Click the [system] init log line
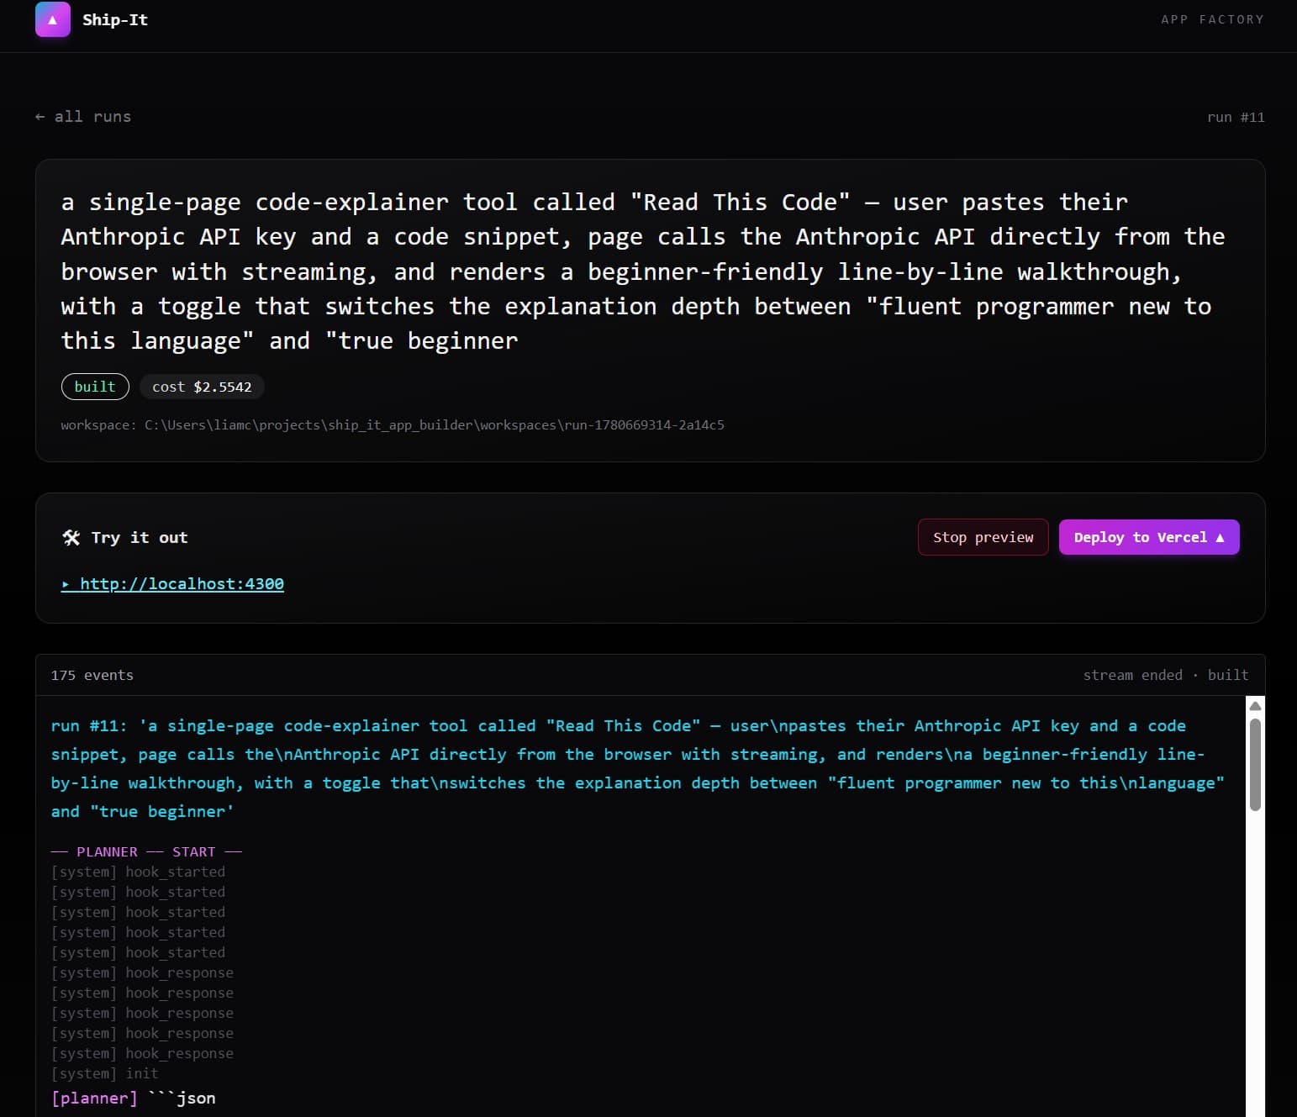 pos(105,1073)
